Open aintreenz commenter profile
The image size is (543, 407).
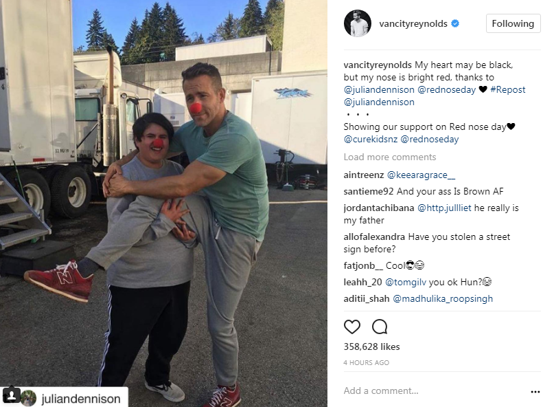pos(364,175)
